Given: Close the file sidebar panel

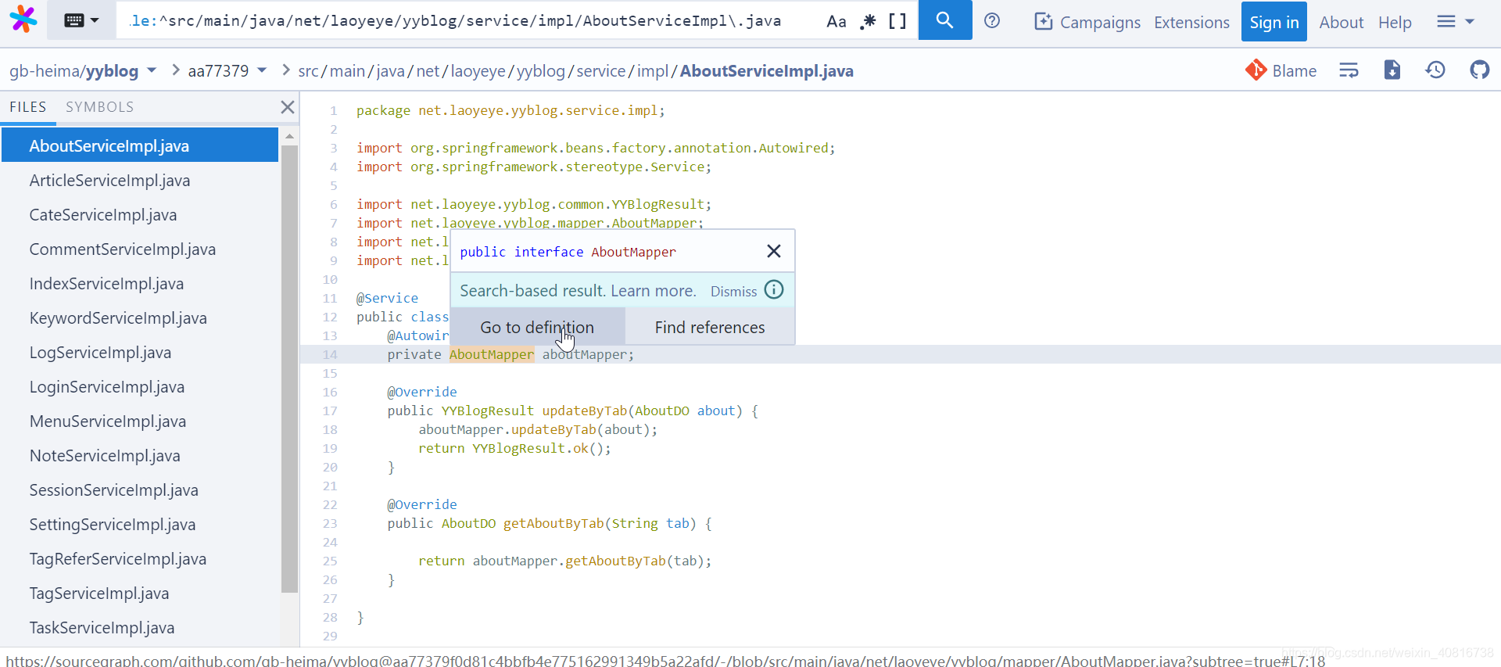Looking at the screenshot, I should [288, 107].
